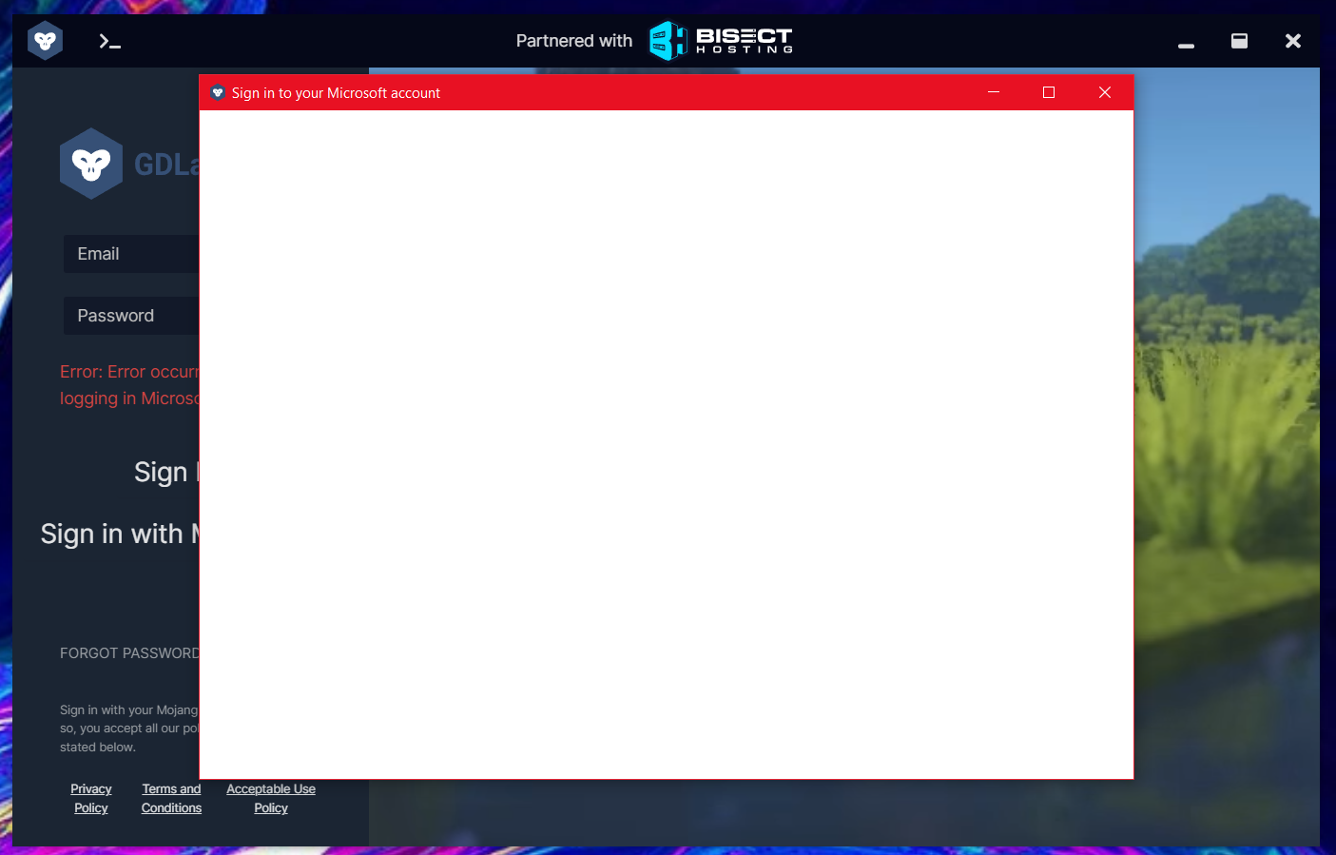Viewport: 1336px width, 855px height.
Task: Click the GDLauncher logo above the login form
Action: point(91,163)
